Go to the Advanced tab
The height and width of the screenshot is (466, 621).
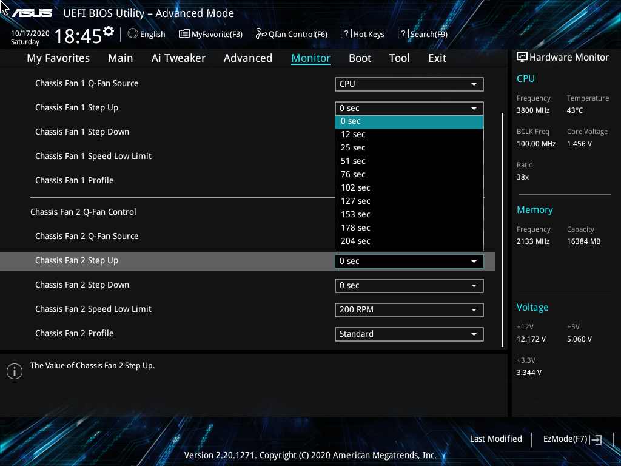248,58
